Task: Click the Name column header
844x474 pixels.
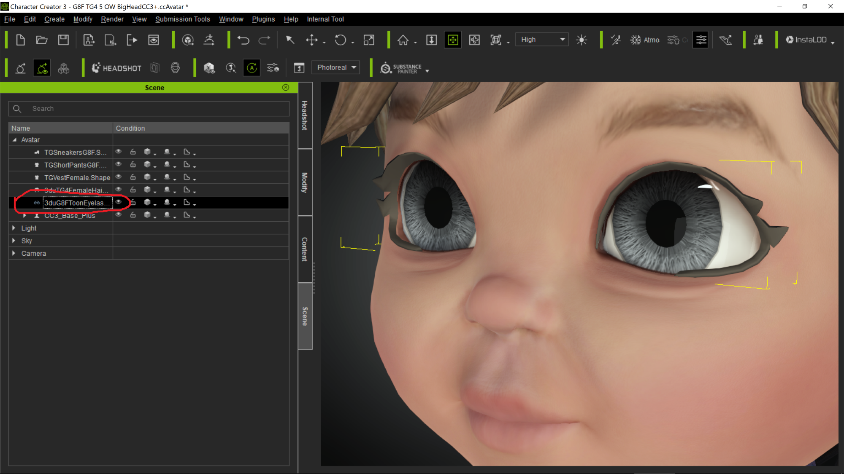Action: [61, 128]
